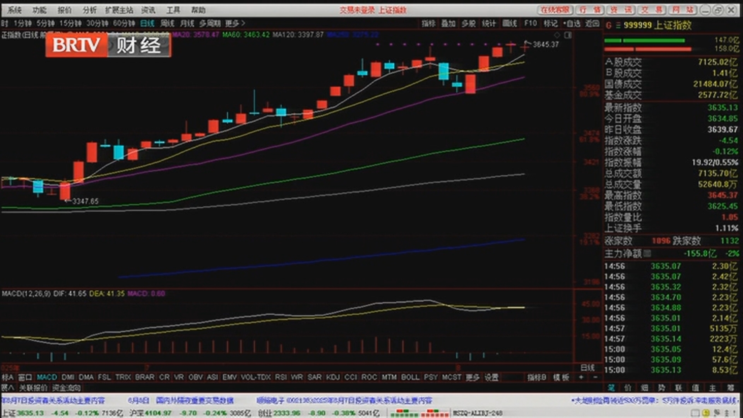Open the 分析 menu
Screen dimensions: 743x418
89,10
